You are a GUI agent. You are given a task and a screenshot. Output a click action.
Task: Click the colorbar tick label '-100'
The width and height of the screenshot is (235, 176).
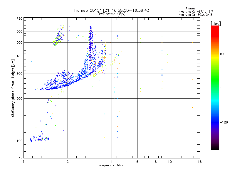224,122
